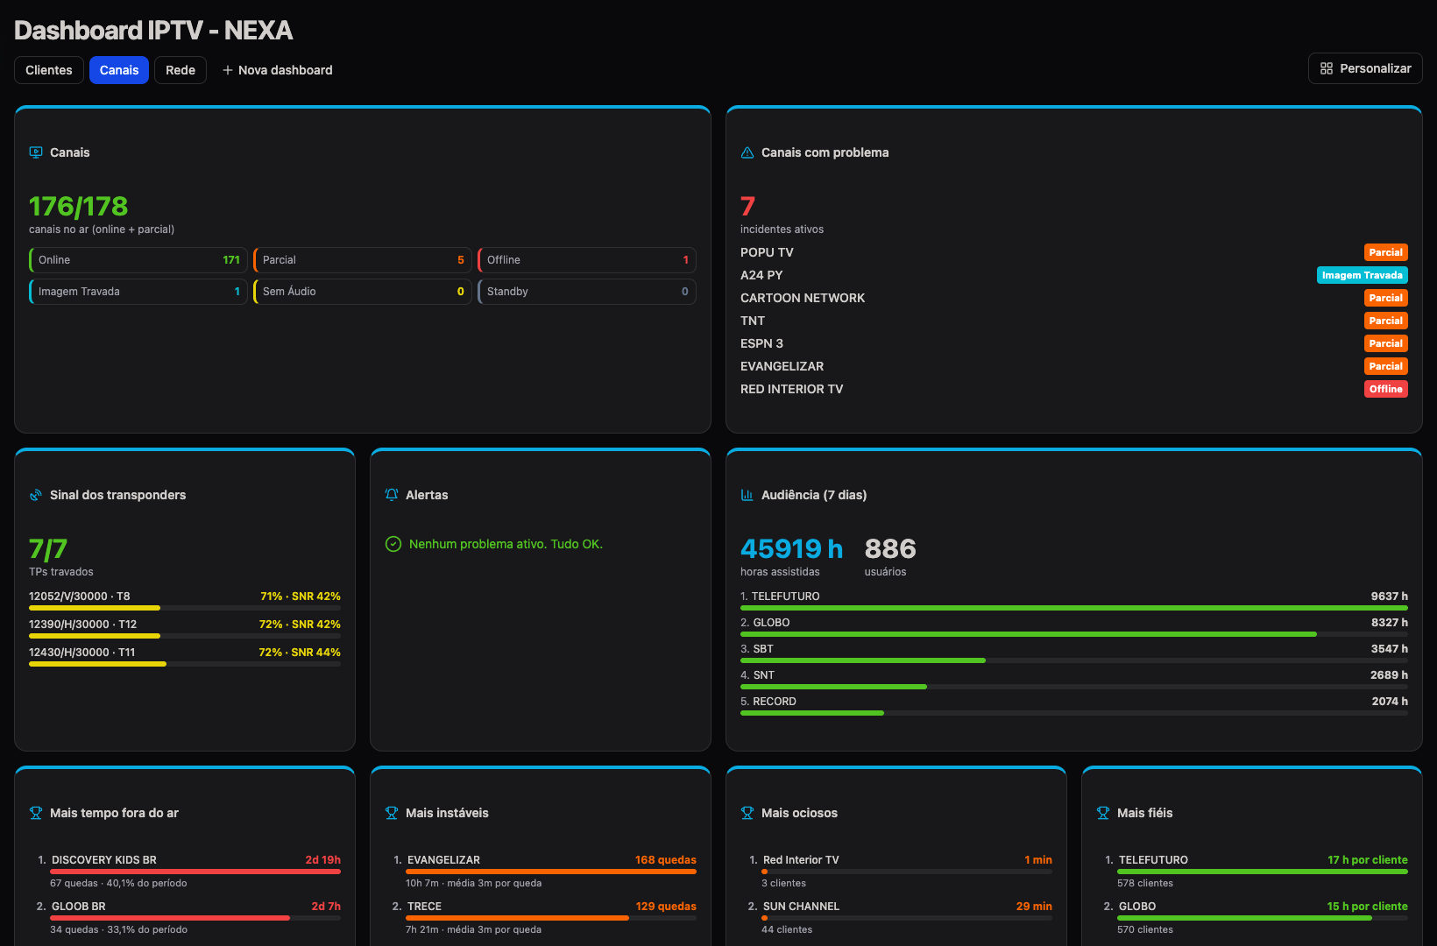Open the Personalizar button
Screen dimensions: 1437x946
pyautogui.click(x=1365, y=68)
